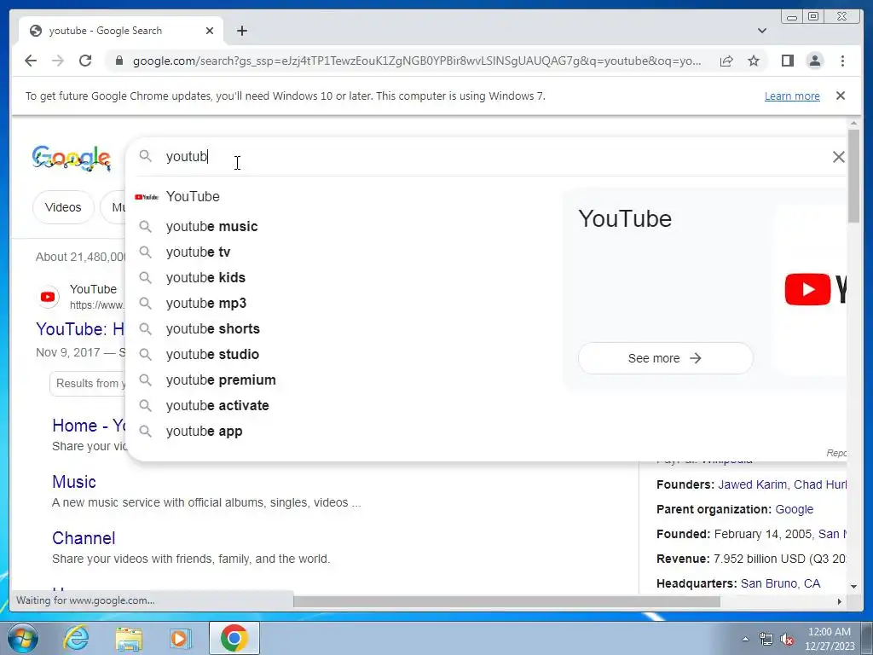Choose youtube shorts suggestion
Image resolution: width=873 pixels, height=655 pixels.
coord(345,329)
